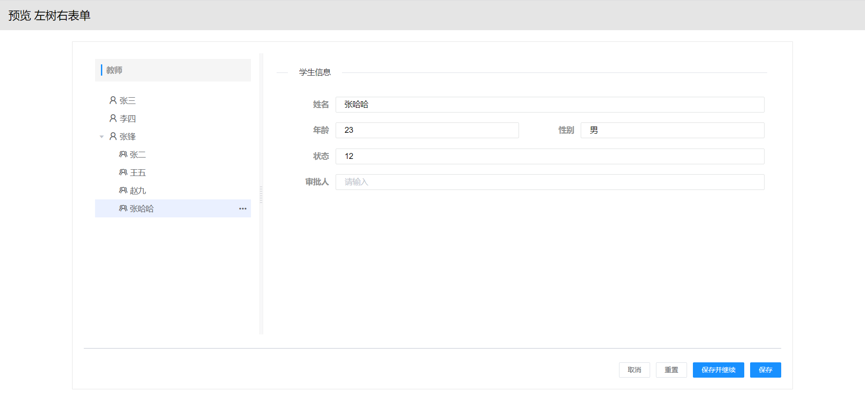
Task: Select 王五 in the tree
Action: pos(138,173)
